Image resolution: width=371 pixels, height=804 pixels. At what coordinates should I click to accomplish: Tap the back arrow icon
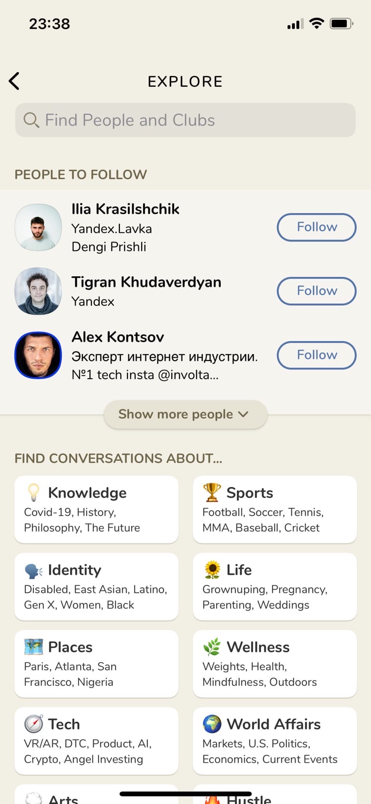(15, 81)
